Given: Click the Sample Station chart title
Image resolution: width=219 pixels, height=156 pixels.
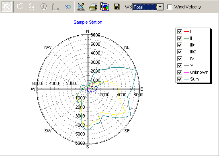Looking at the screenshot, I should (88, 22).
